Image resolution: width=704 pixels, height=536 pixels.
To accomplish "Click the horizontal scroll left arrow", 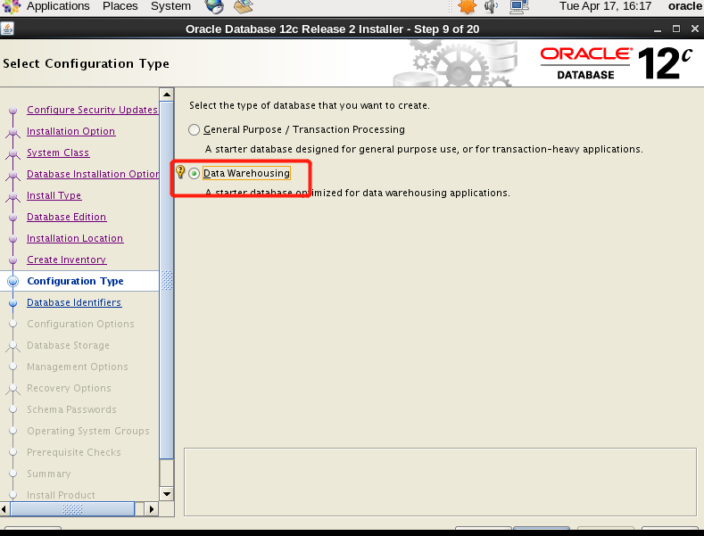I will pyautogui.click(x=4, y=509).
